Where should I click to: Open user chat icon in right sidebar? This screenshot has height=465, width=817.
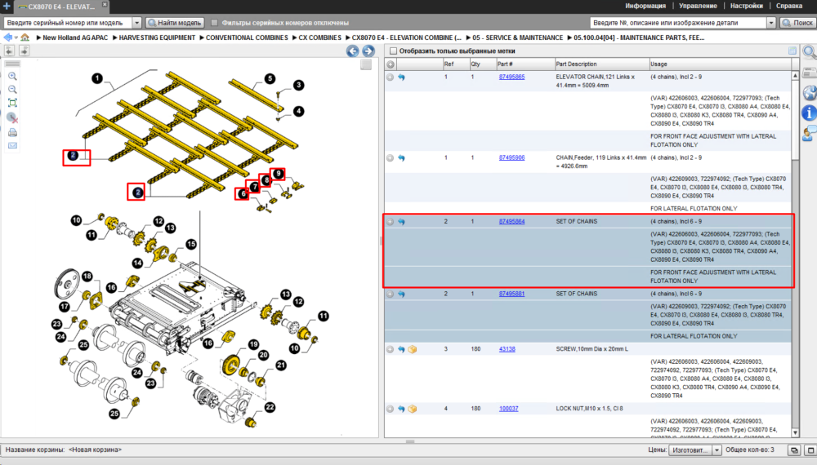[x=809, y=133]
